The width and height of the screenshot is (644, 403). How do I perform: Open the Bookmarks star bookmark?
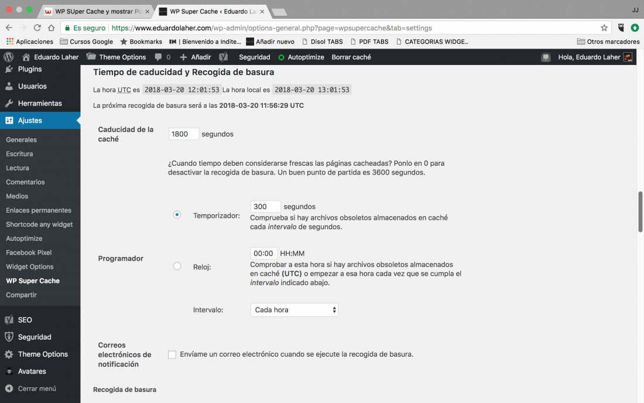pos(141,42)
